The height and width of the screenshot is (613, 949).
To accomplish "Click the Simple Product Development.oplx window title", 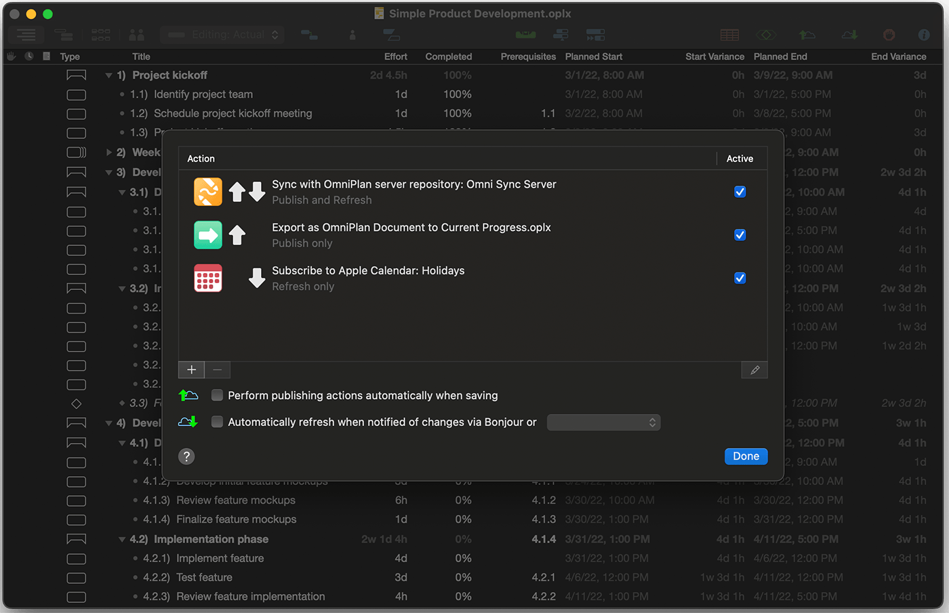I will tap(480, 14).
